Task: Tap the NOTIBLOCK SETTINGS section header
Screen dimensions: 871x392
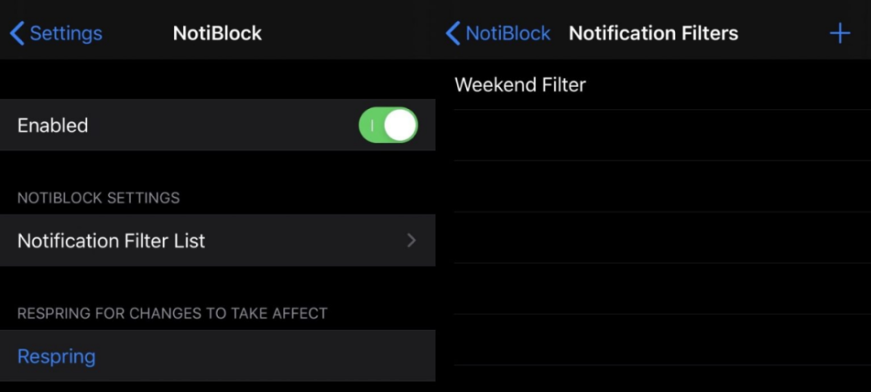Action: click(98, 199)
